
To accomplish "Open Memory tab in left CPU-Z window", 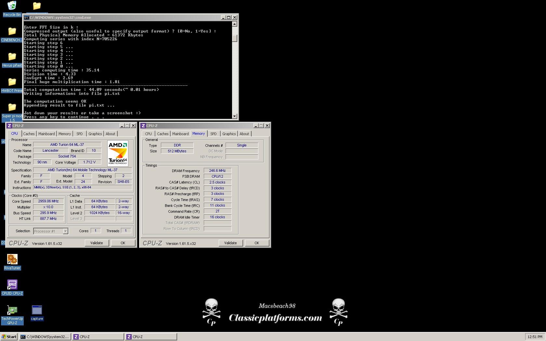I will [x=65, y=134].
